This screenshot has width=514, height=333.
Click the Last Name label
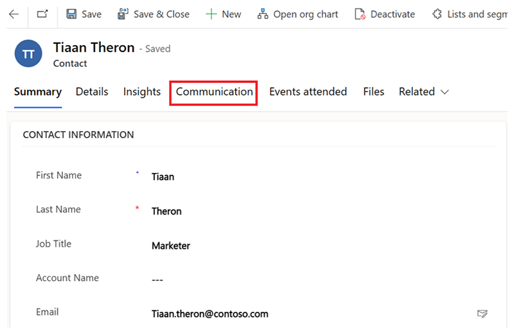click(x=58, y=210)
